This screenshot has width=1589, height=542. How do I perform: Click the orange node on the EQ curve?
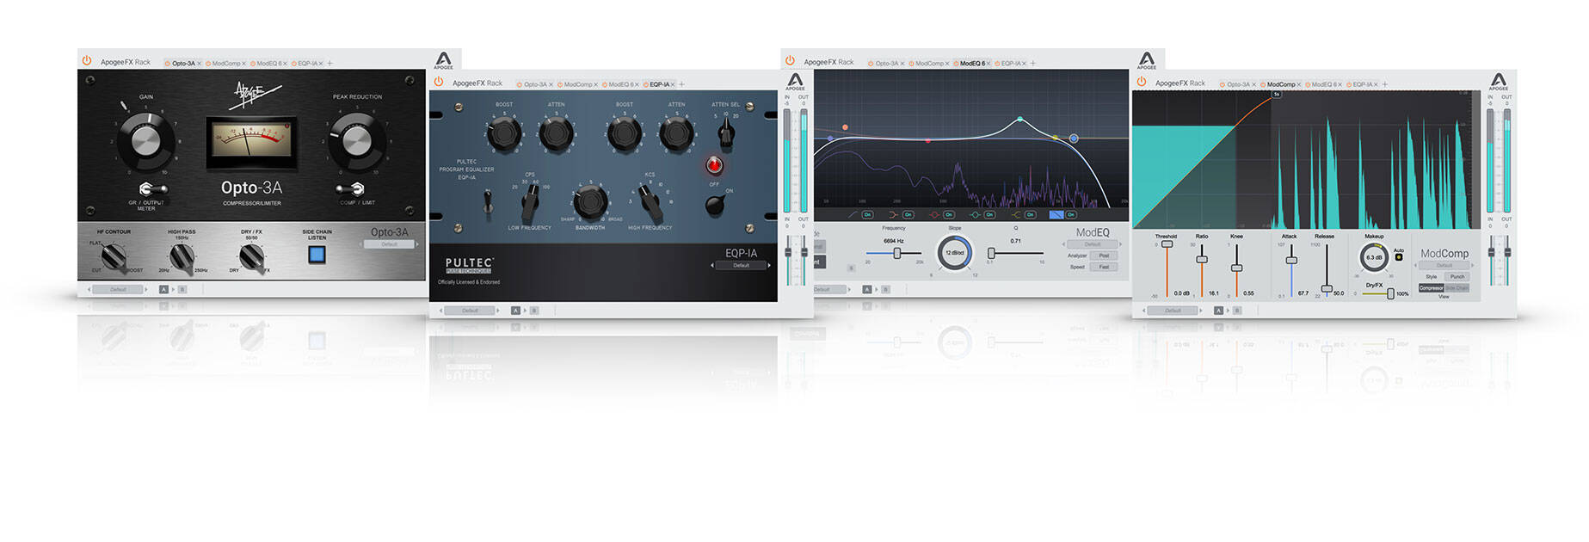[845, 127]
